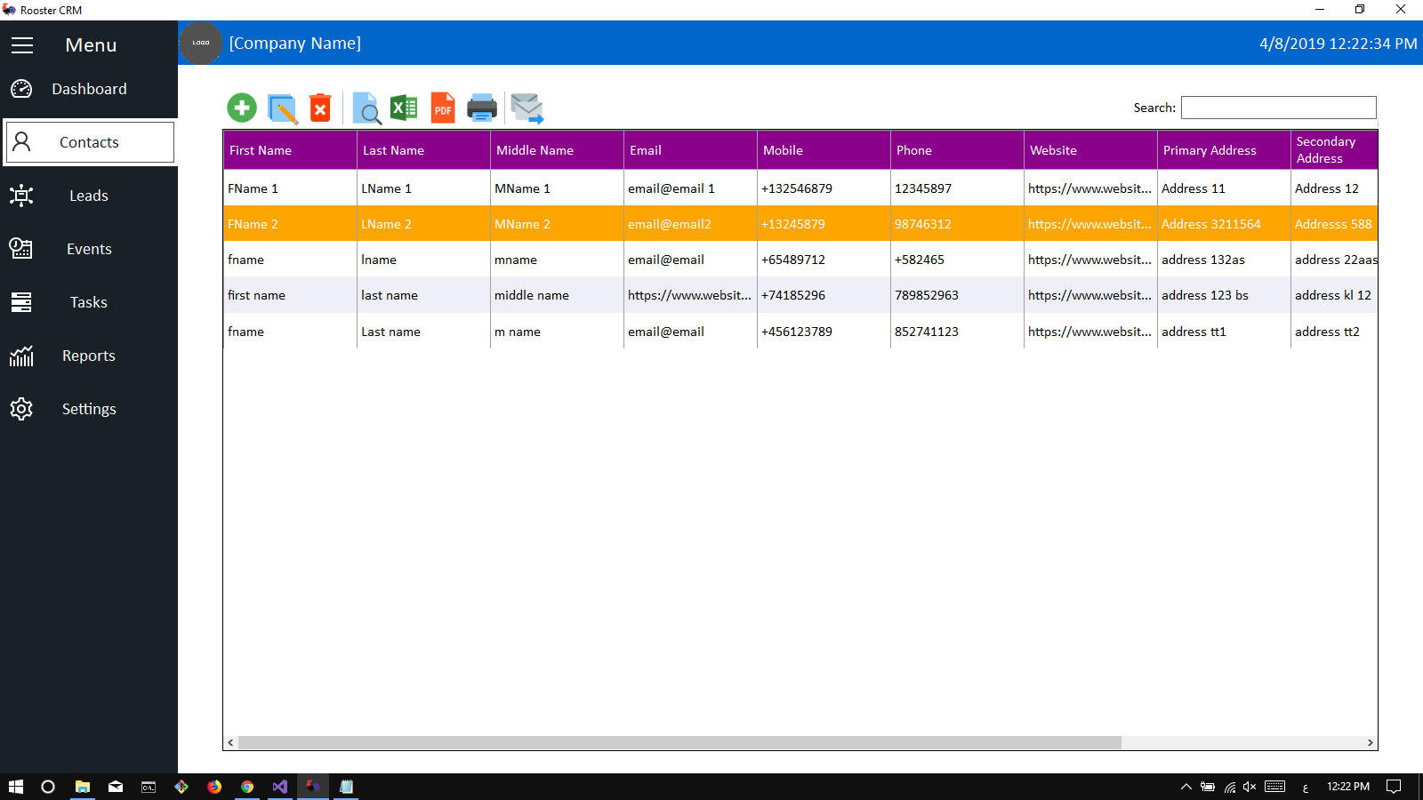Switch to the Reports view

[88, 356]
